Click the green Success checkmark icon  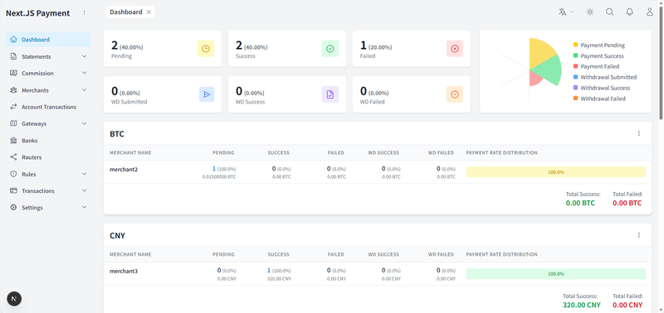tap(330, 49)
